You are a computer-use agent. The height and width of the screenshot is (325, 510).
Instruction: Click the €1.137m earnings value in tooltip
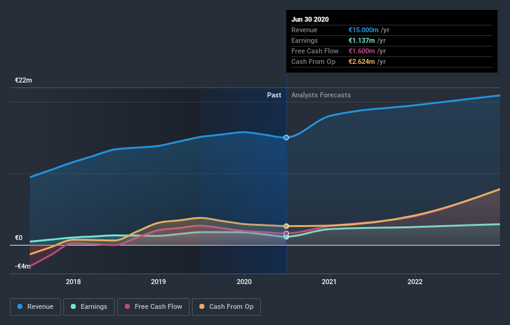click(x=362, y=40)
